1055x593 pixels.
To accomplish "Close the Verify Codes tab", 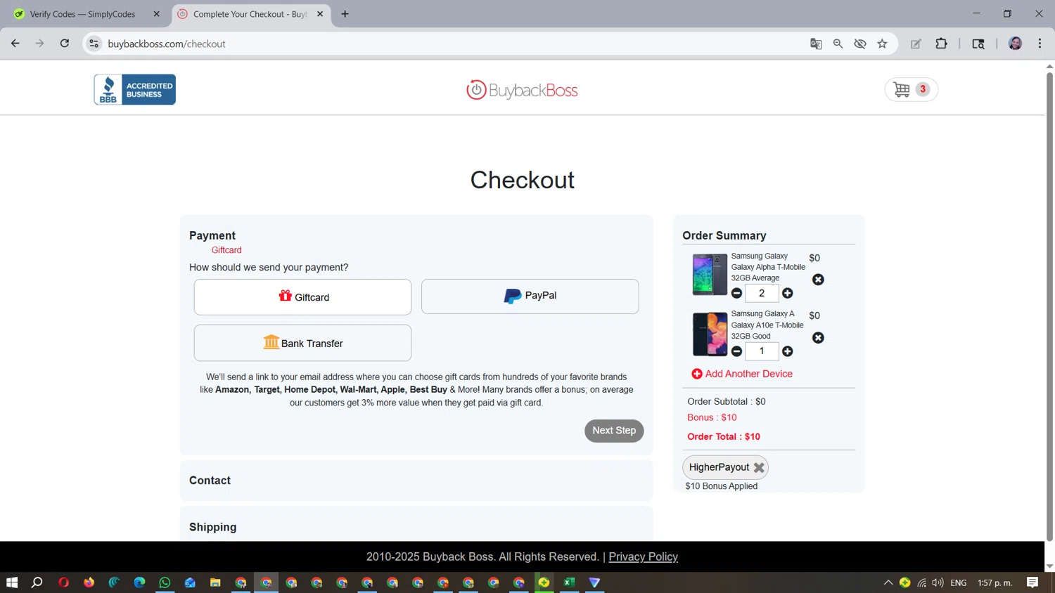I will click(x=156, y=14).
